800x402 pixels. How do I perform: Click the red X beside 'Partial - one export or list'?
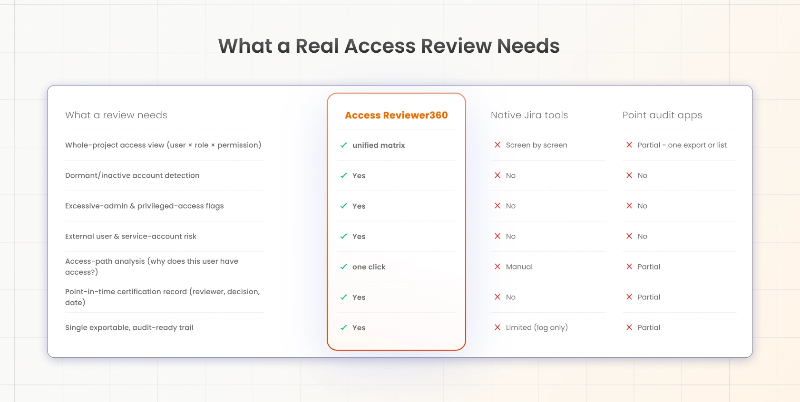[x=629, y=145]
